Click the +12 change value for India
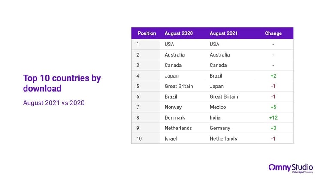Viewport: 320px width, 180px height. [x=273, y=117]
